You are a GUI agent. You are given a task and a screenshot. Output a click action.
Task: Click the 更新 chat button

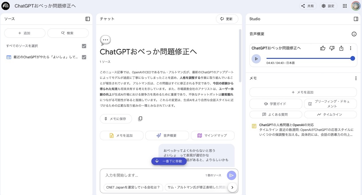(227, 19)
